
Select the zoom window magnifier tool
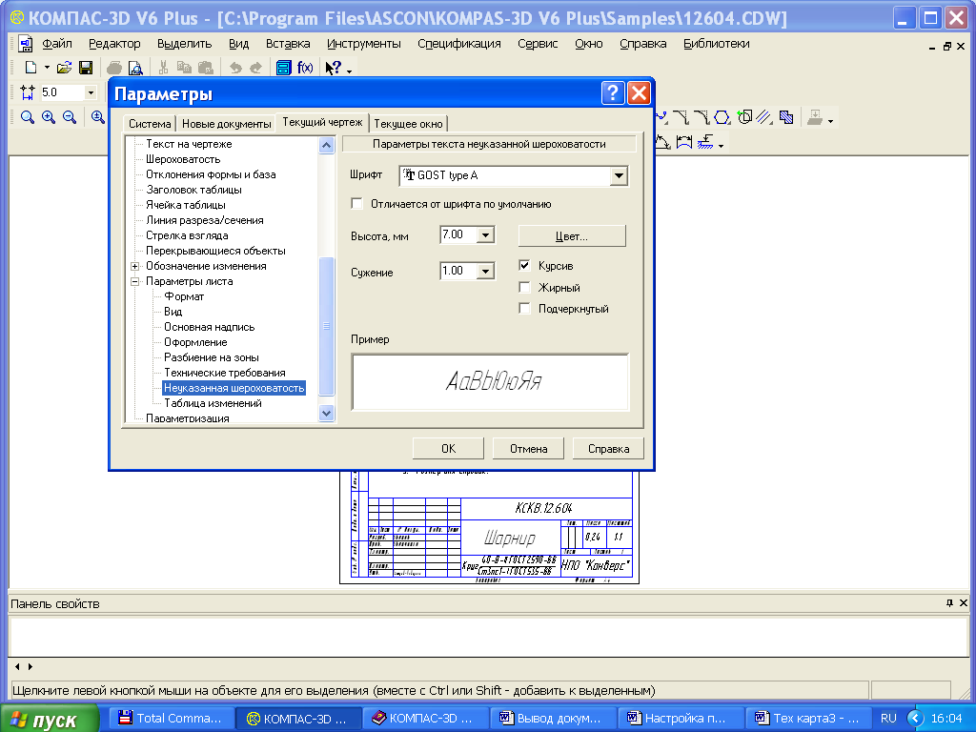pyautogui.click(x=28, y=117)
